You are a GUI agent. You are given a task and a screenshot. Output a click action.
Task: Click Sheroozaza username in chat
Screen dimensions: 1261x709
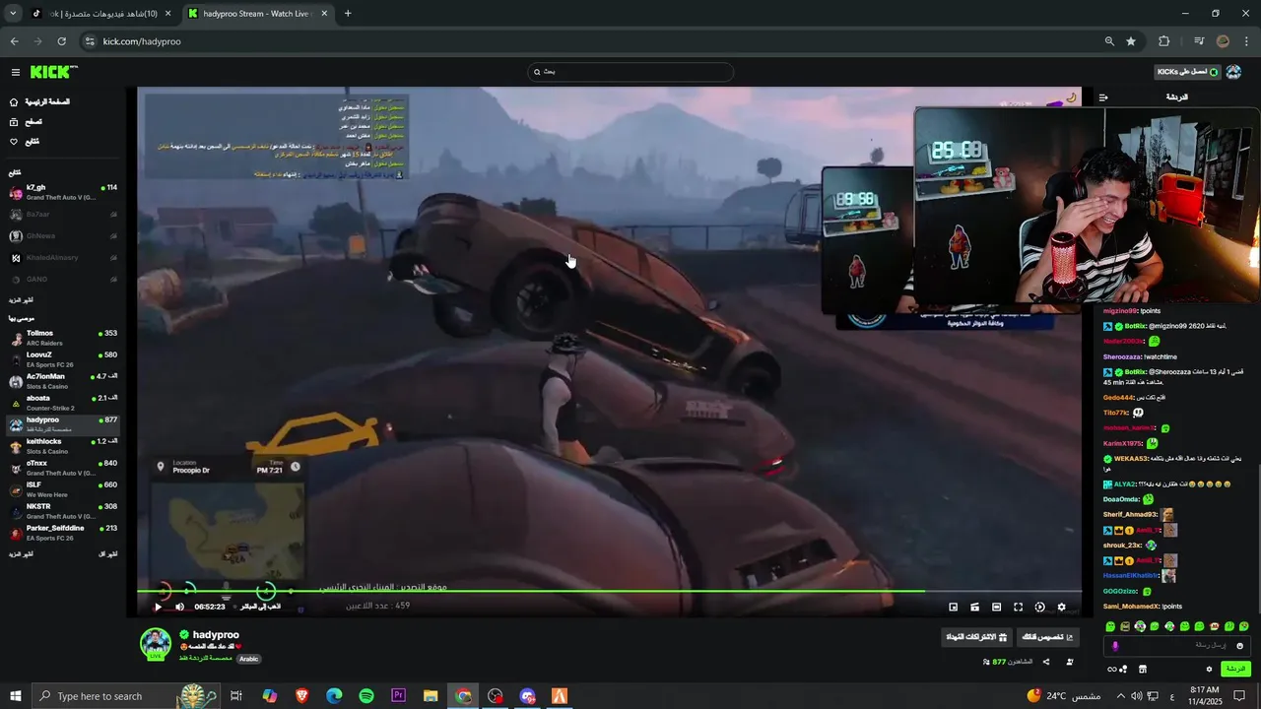tap(1123, 356)
